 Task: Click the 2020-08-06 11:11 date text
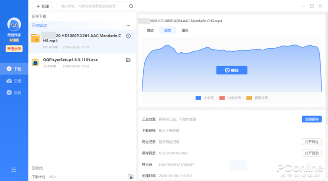click(x=76, y=47)
